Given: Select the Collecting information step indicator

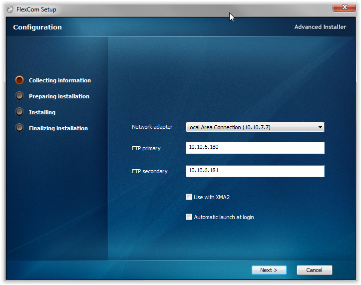Looking at the screenshot, I should tap(19, 80).
